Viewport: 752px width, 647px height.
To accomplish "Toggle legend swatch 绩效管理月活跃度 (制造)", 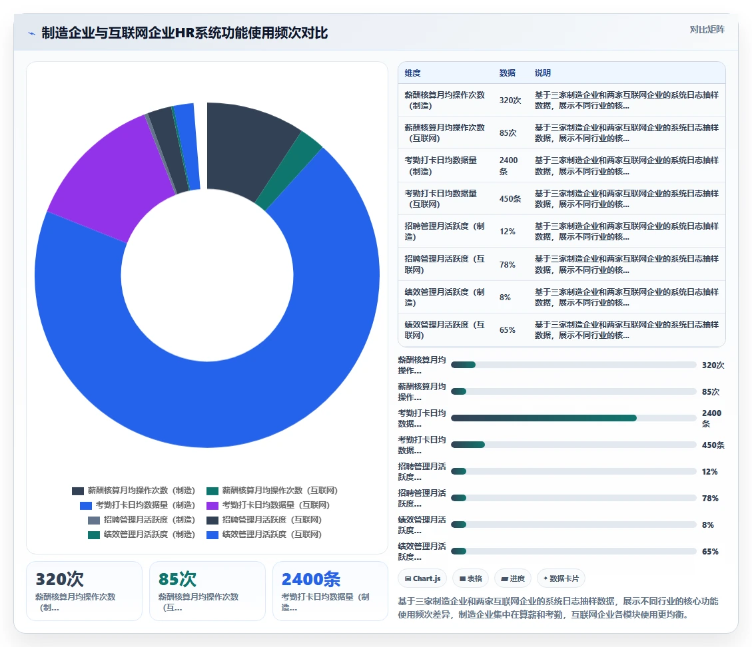I will [x=94, y=535].
